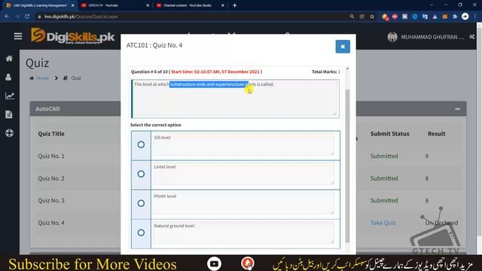
Task: Switch to the Channel content YouTube Studio tab
Action: coord(190,5)
